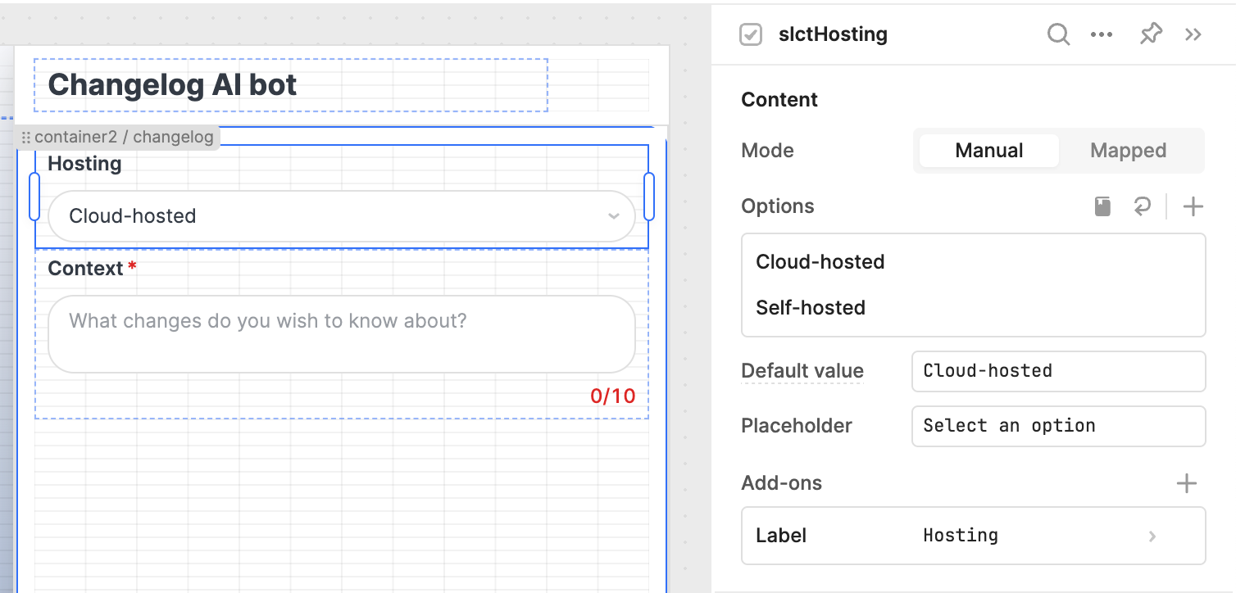The width and height of the screenshot is (1236, 593).
Task: Add a new add-on with plus icon
Action: pyautogui.click(x=1187, y=483)
